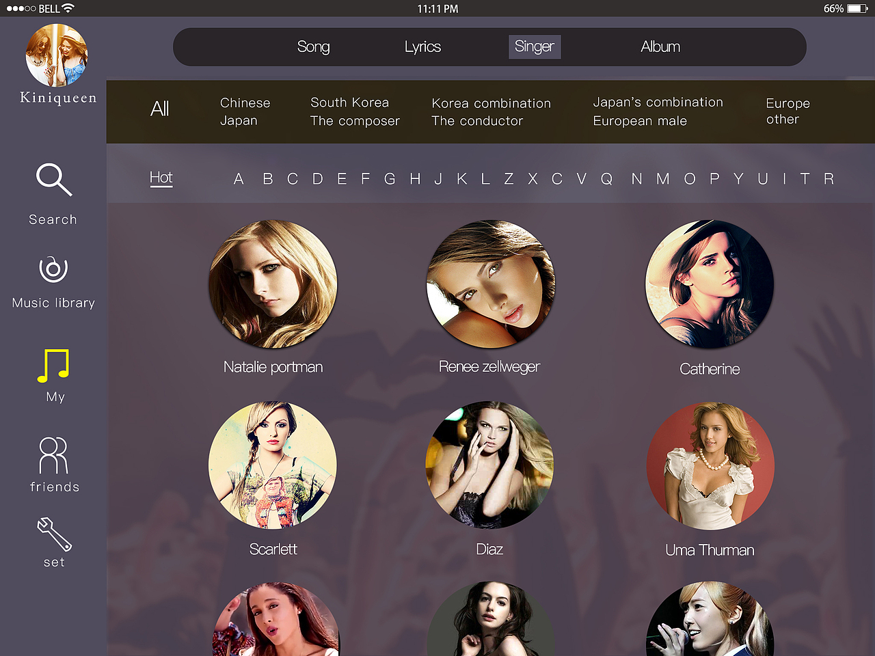
Task: Open the Music library icon
Action: [53, 269]
